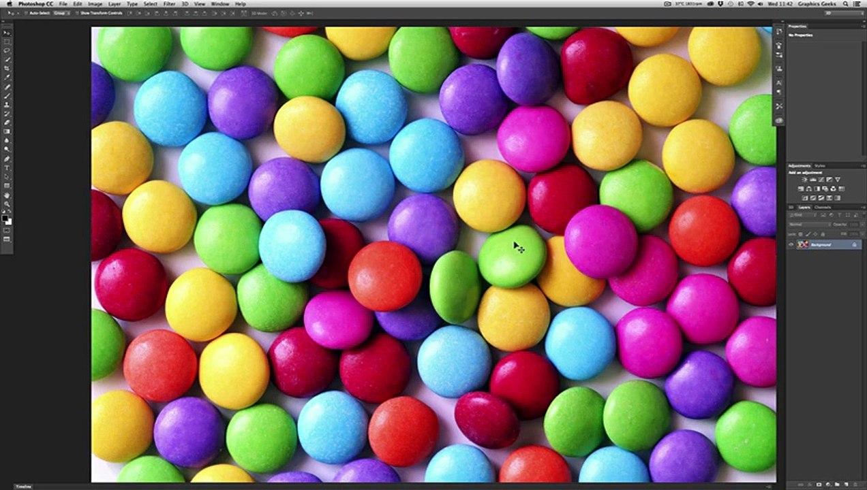867x490 pixels.
Task: Select the Rectangular Marquee tool
Action: point(7,42)
